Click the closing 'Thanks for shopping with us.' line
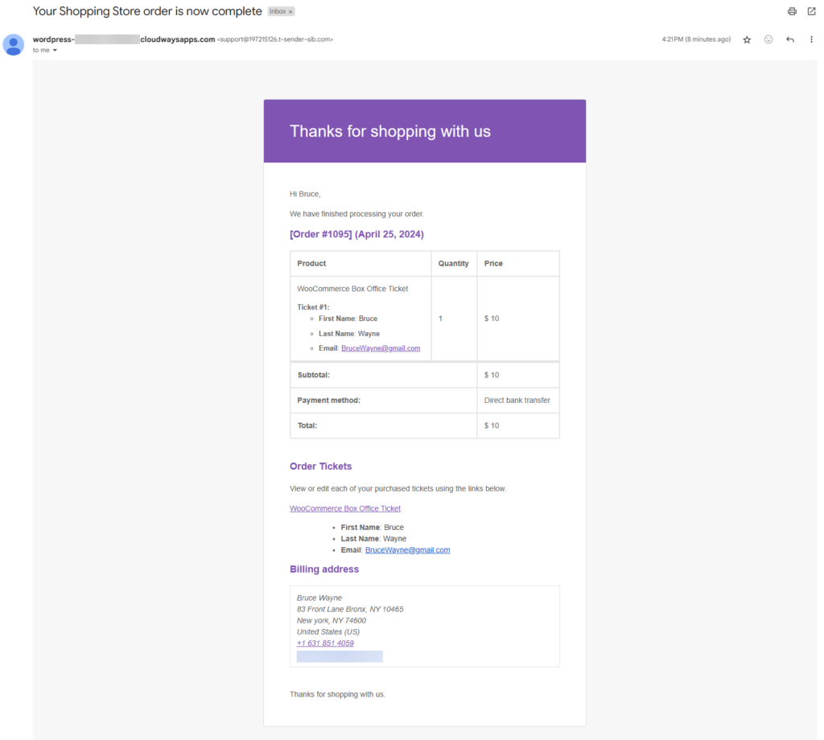 pyautogui.click(x=337, y=694)
